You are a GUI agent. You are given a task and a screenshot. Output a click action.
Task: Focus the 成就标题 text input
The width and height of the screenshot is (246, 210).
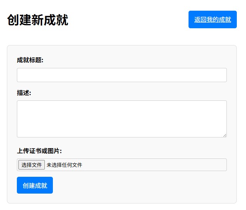121,75
